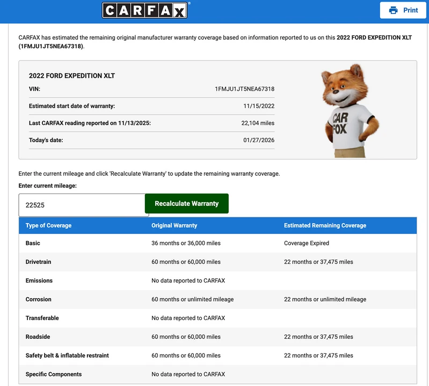The width and height of the screenshot is (429, 386).
Task: Click Specific Components 'No data reported to CARFAX'
Action: pyautogui.click(x=188, y=374)
